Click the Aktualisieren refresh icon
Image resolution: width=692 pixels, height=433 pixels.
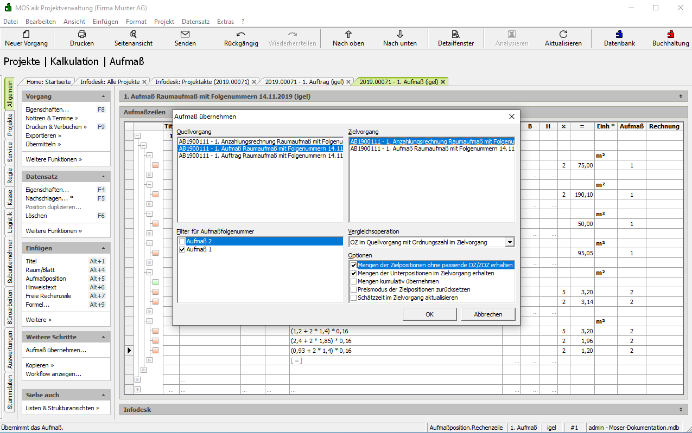563,34
